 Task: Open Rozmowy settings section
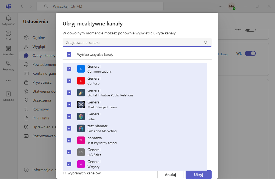(38, 109)
